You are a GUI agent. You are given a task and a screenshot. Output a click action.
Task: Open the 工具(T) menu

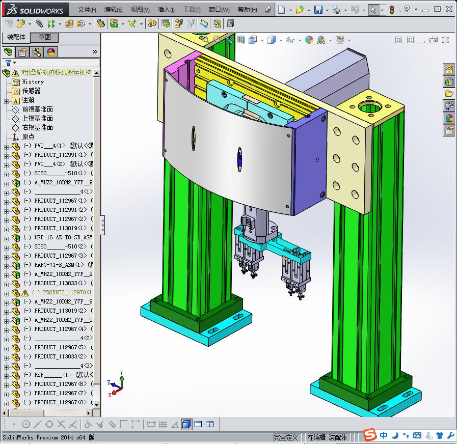(192, 10)
